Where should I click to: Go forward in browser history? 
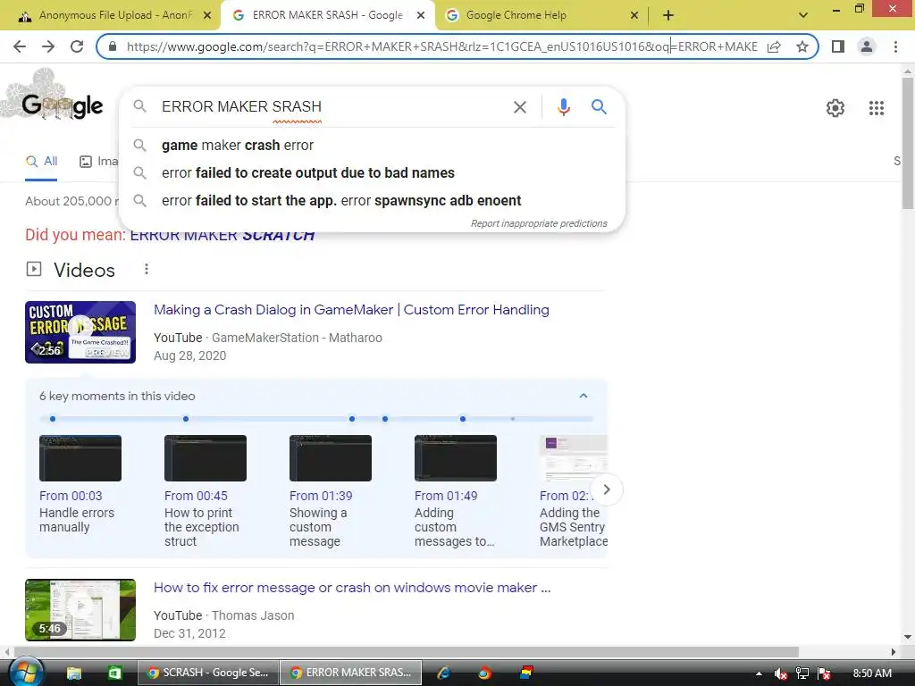tap(48, 46)
